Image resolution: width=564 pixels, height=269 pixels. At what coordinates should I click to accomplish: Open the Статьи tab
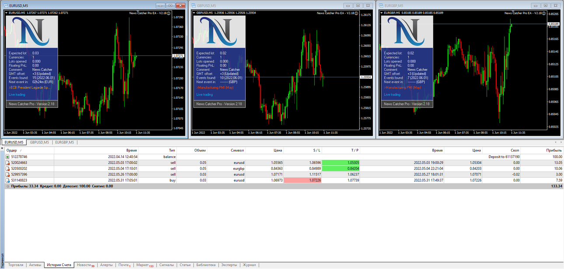pos(185,265)
